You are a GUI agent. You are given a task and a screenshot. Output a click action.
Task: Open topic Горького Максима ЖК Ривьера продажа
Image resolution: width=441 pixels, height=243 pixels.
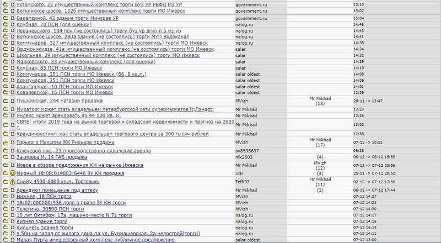pyautogui.click(x=65, y=142)
